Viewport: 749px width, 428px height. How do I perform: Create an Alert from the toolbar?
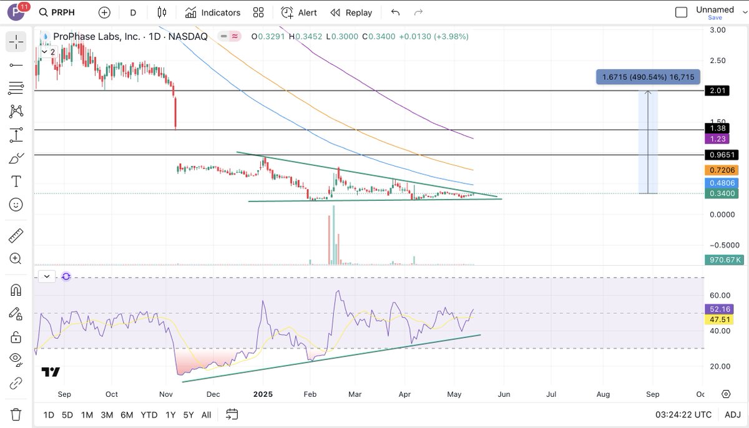coord(299,12)
